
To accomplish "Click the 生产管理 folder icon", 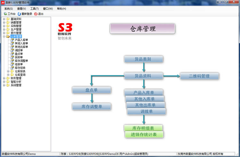I will [x=8, y=29].
